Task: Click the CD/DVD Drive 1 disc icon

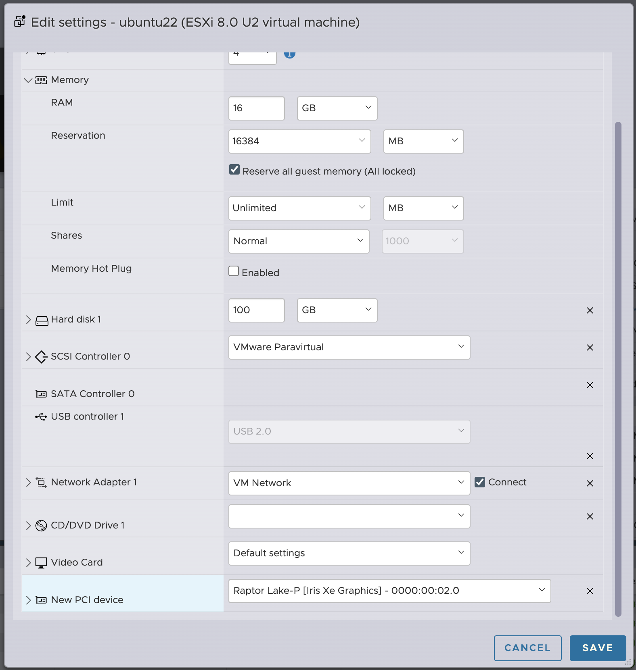Action: point(41,526)
